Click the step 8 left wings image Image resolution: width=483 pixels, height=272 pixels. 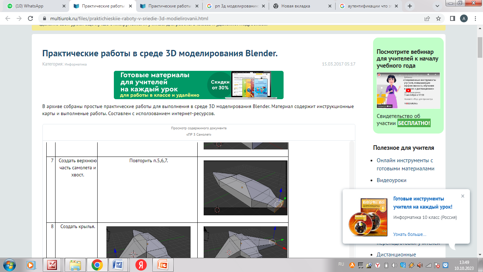[149, 242]
